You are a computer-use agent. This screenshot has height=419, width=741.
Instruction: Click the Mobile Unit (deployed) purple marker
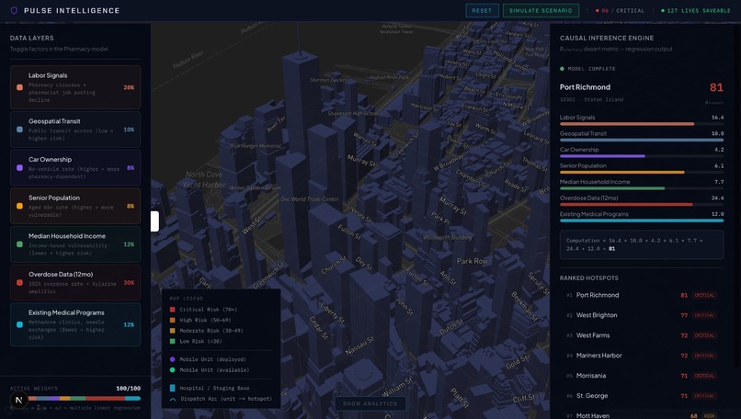pyautogui.click(x=173, y=359)
